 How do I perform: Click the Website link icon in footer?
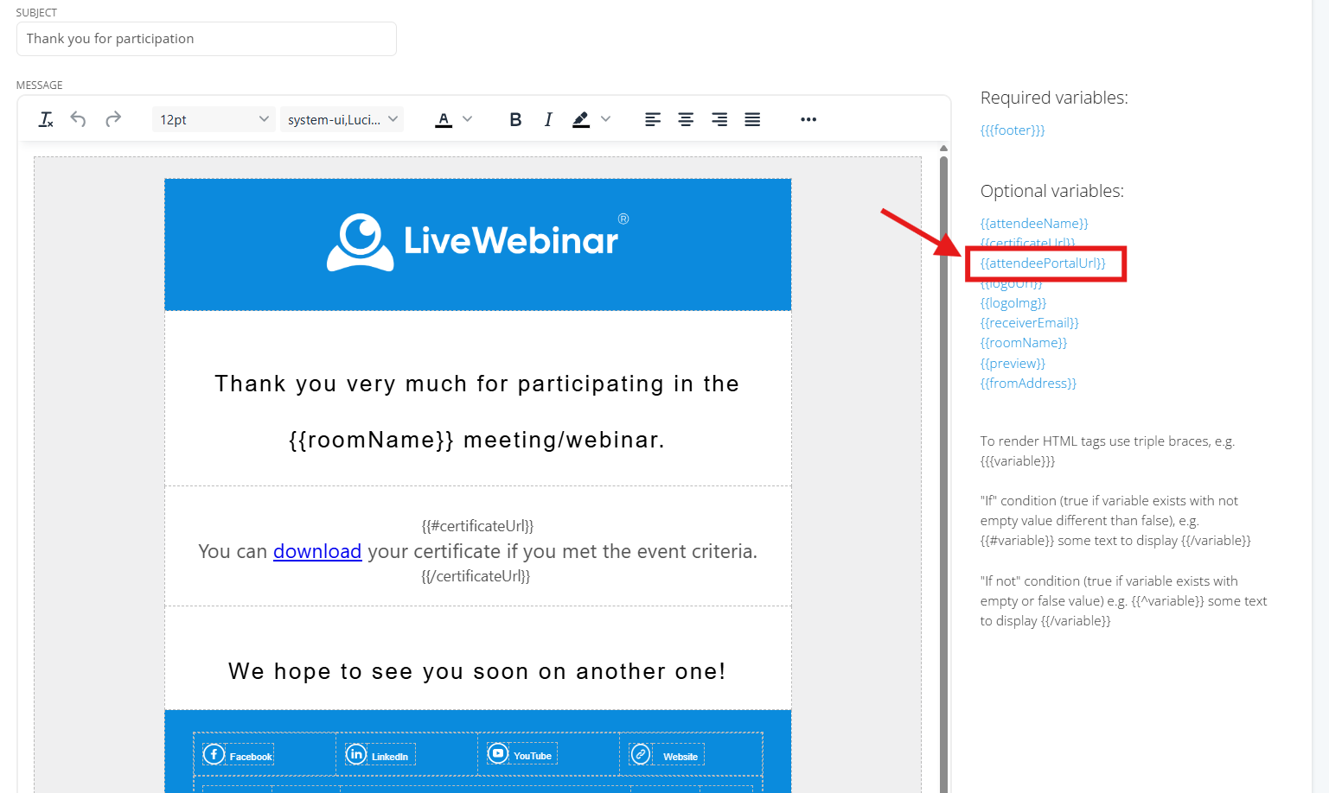[641, 754]
